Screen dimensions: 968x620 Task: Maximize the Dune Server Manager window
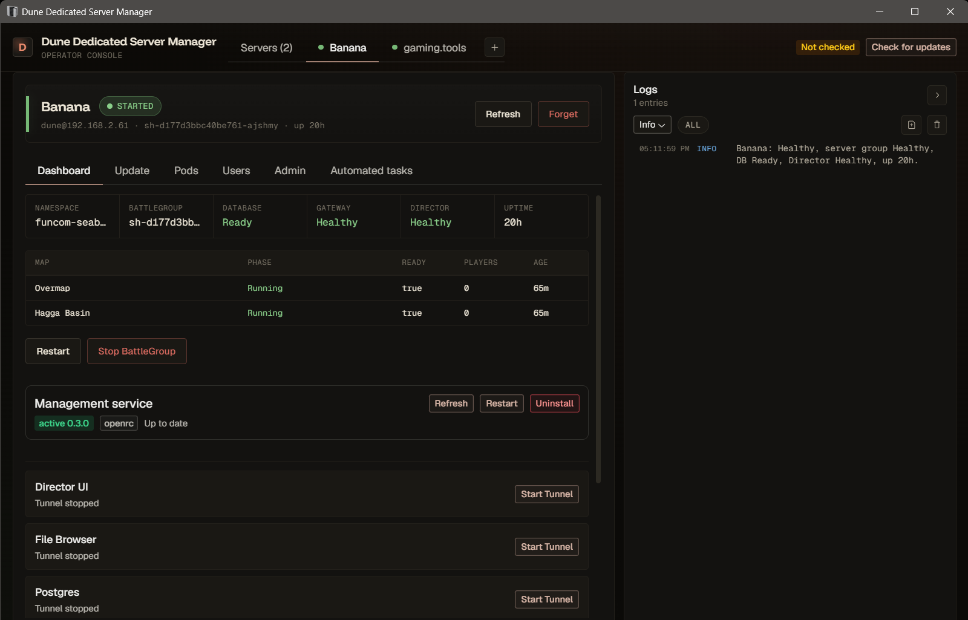click(915, 11)
